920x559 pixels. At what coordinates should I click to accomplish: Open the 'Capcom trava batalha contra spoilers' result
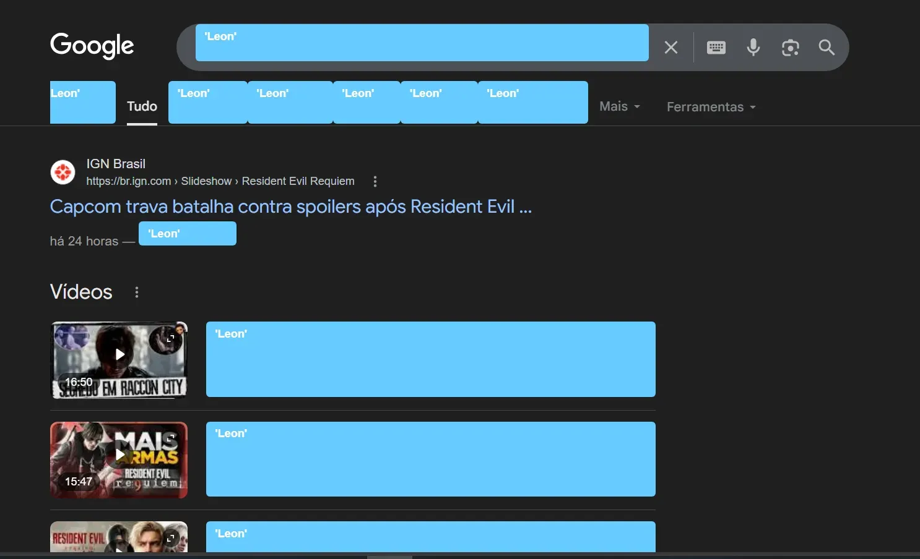point(290,207)
